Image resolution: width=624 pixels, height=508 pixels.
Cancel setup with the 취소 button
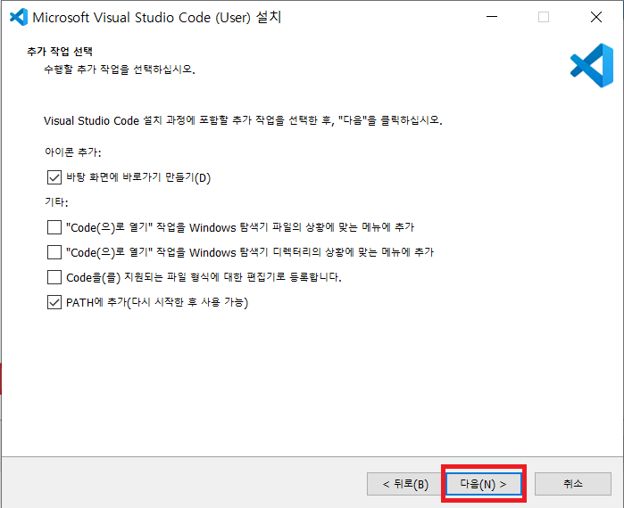pyautogui.click(x=572, y=484)
